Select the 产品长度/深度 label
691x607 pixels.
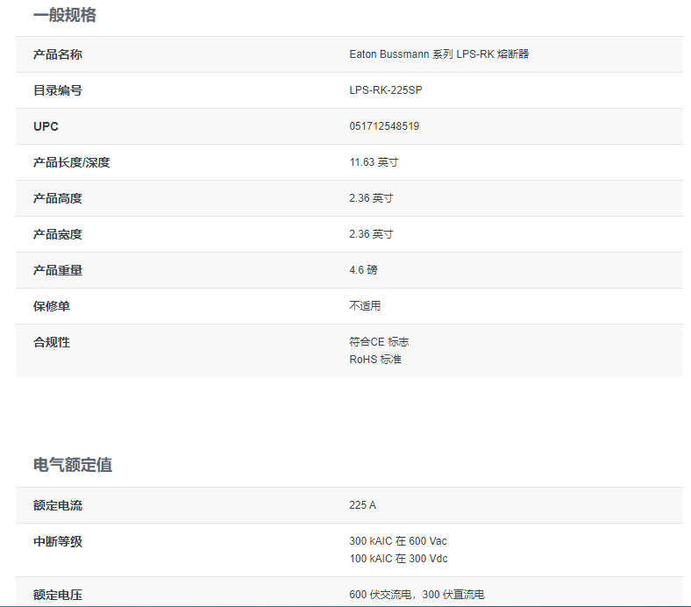pos(71,162)
